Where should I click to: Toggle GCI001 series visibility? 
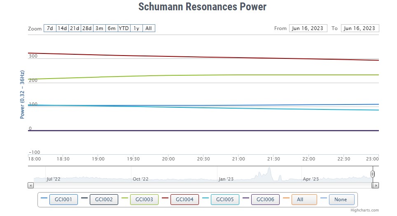tap(63, 200)
